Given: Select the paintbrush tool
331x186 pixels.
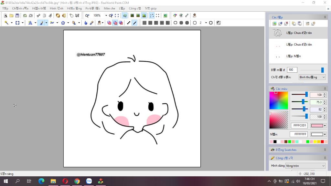Looking at the screenshot, I should (x=41, y=23).
